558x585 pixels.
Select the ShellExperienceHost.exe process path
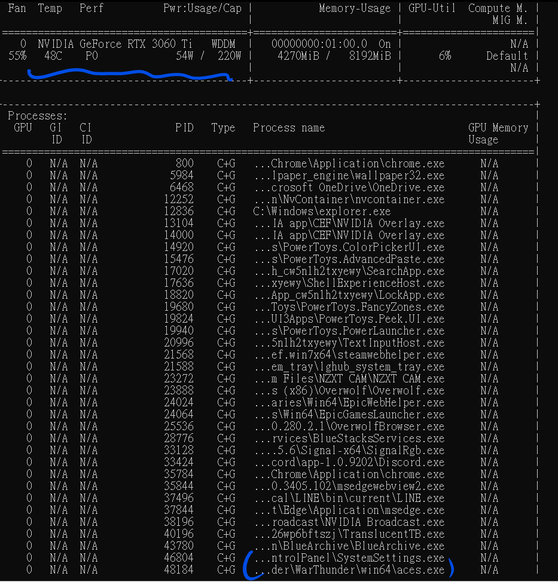[x=349, y=283]
